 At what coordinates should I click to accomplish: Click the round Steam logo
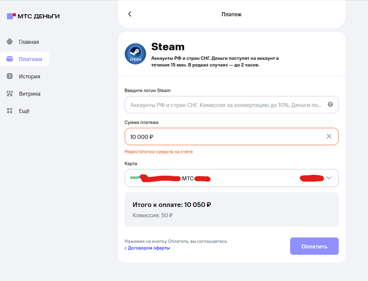pos(135,54)
